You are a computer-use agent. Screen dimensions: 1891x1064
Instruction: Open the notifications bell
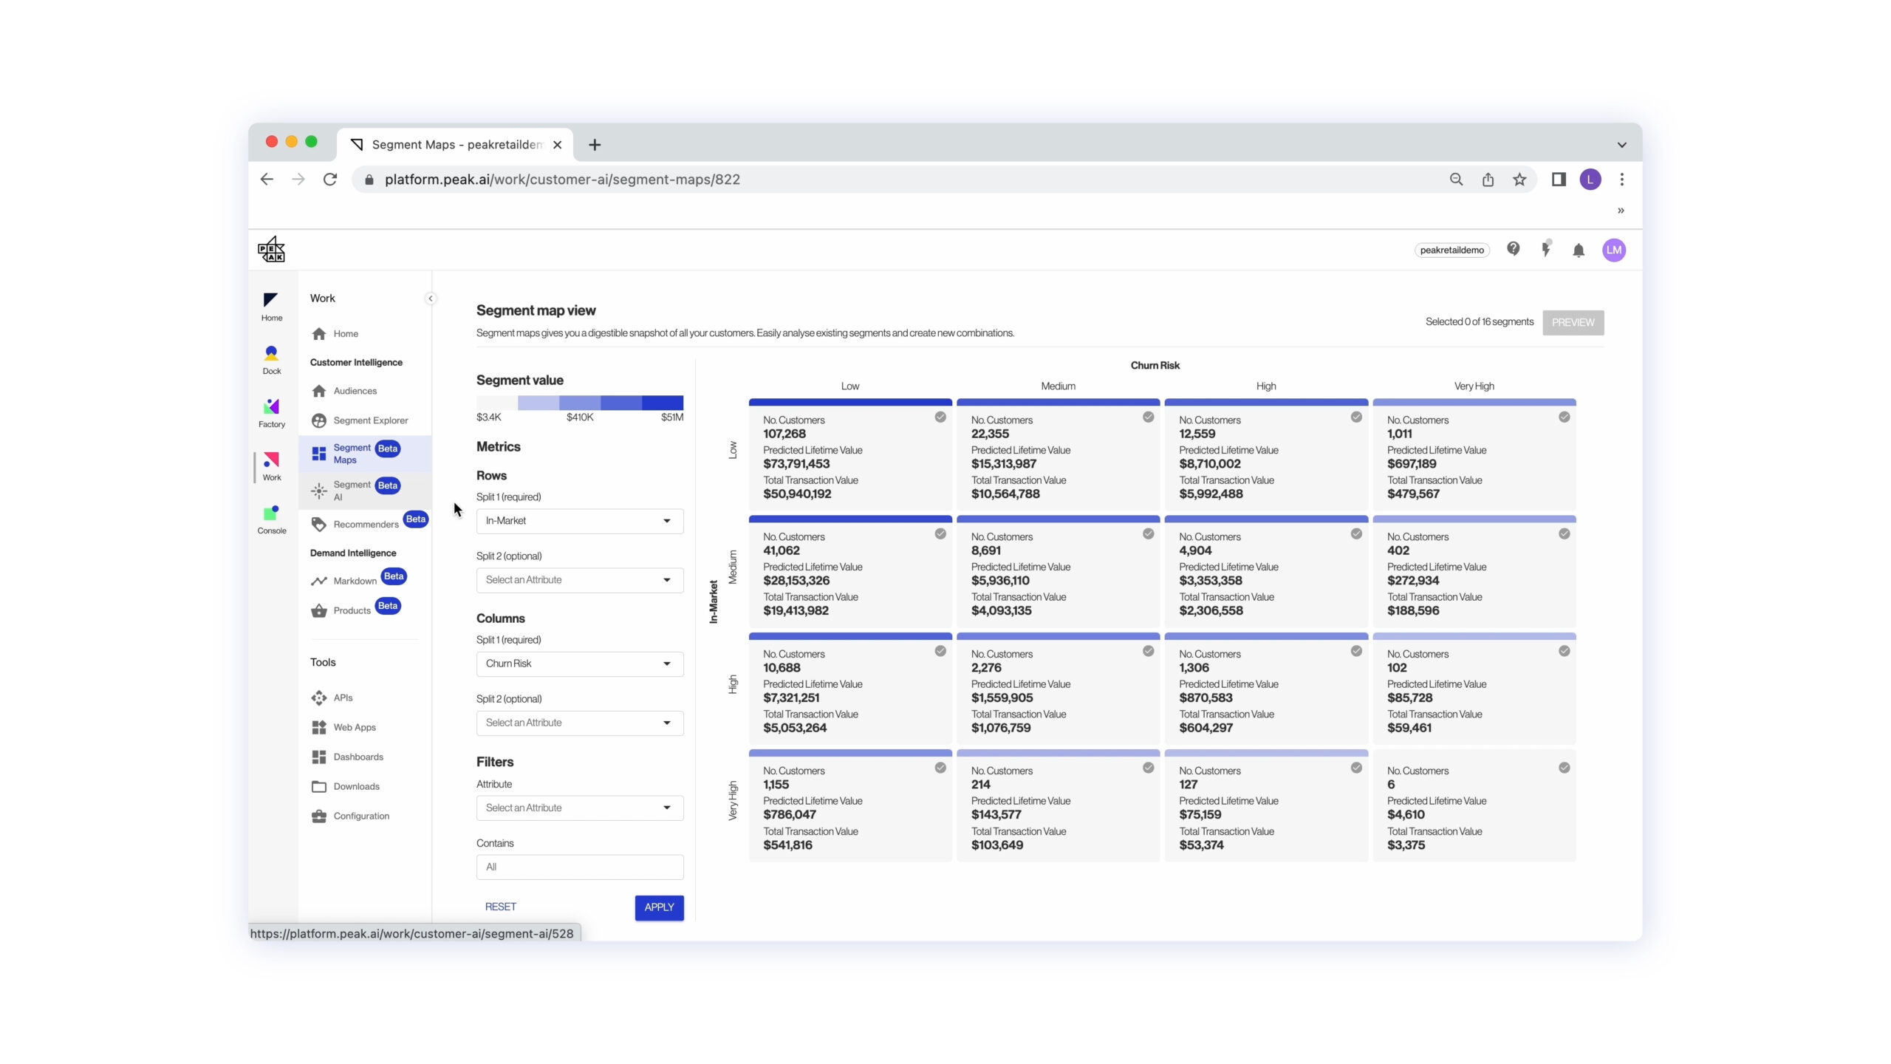tap(1578, 250)
